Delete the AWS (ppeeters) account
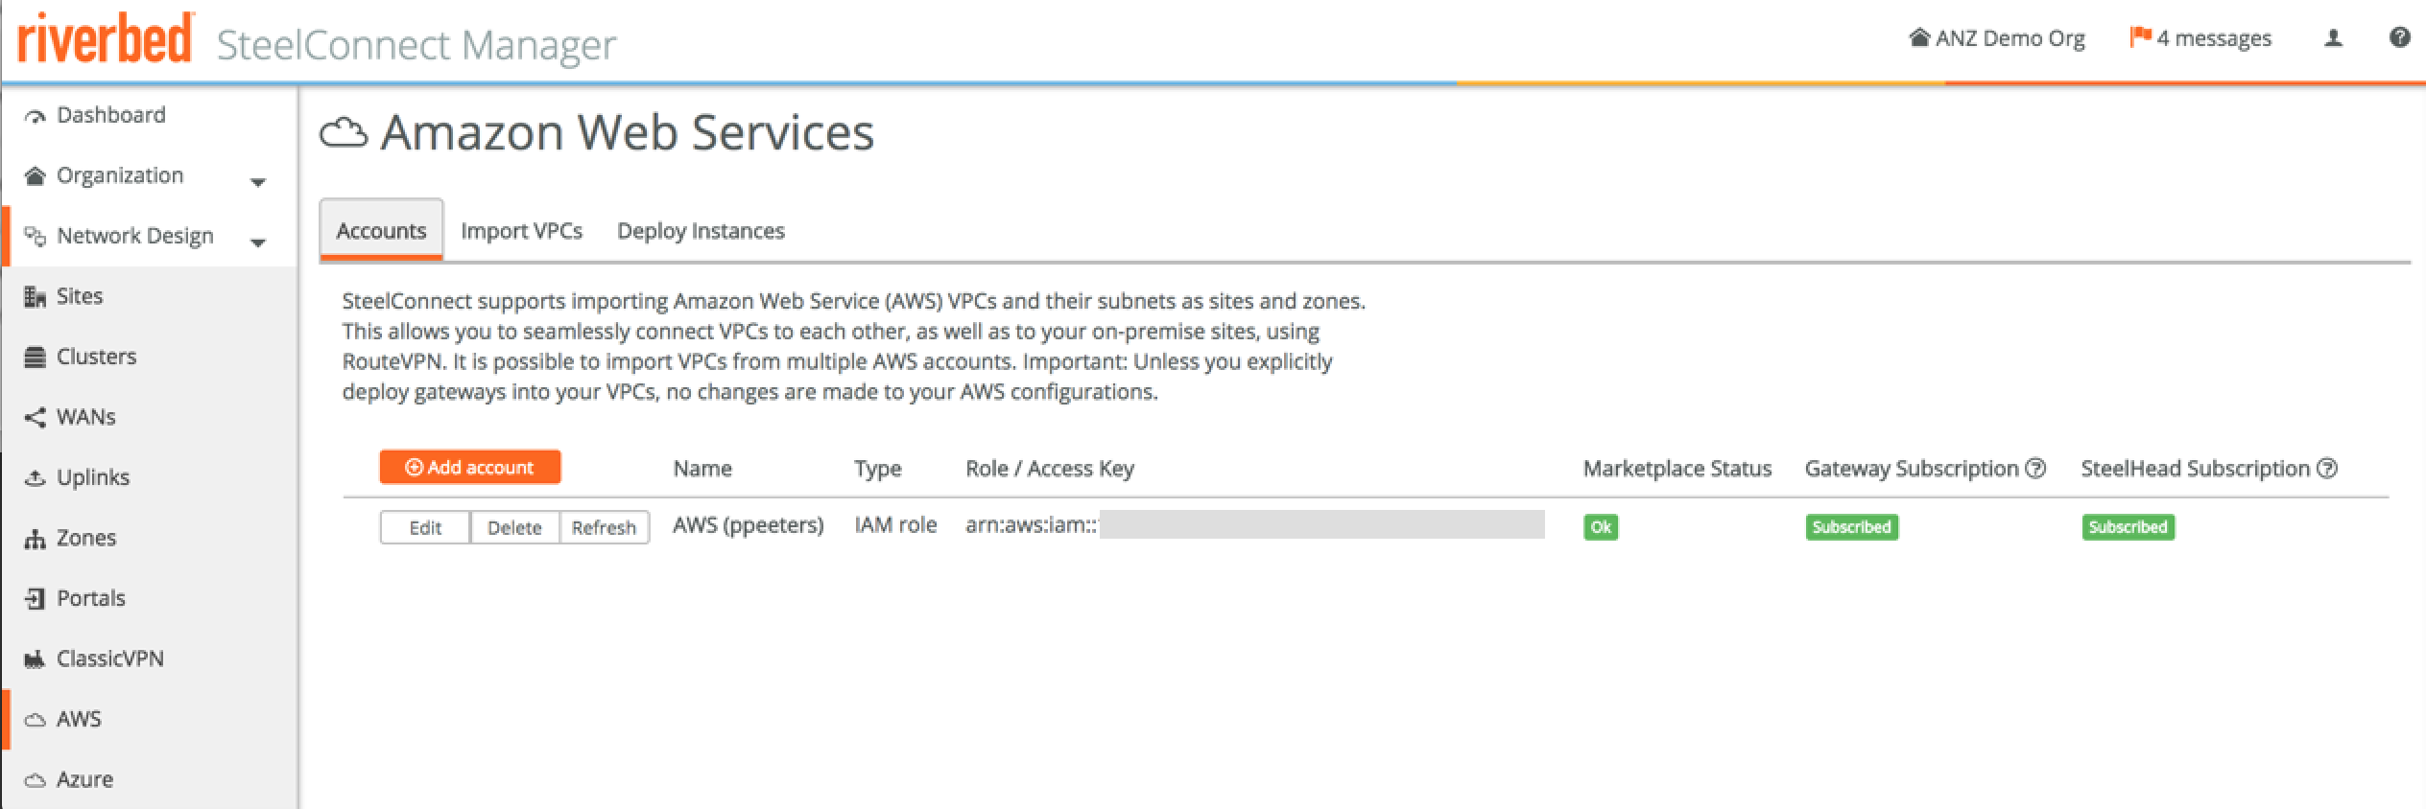 (514, 527)
